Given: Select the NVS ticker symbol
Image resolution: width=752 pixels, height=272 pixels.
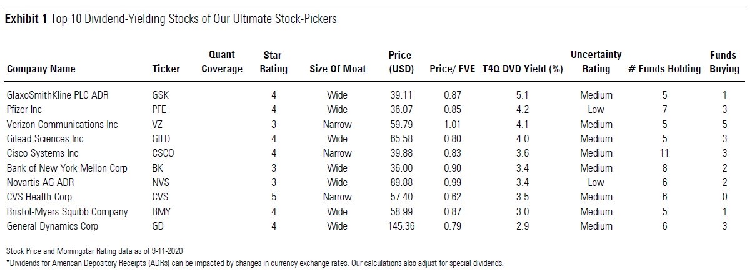Looking at the screenshot, I should coord(161,182).
